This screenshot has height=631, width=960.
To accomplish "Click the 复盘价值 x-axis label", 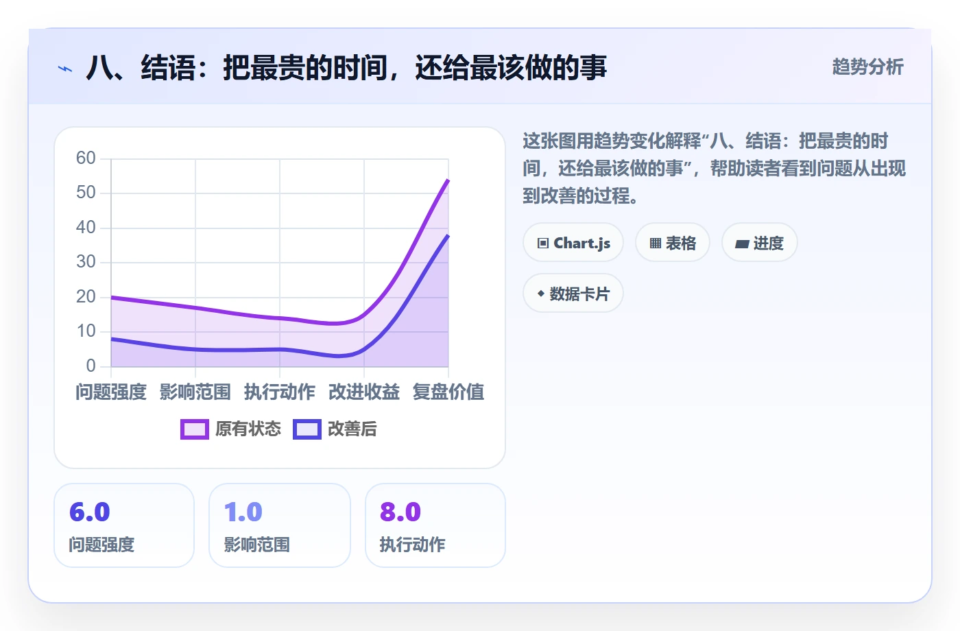I will point(448,392).
